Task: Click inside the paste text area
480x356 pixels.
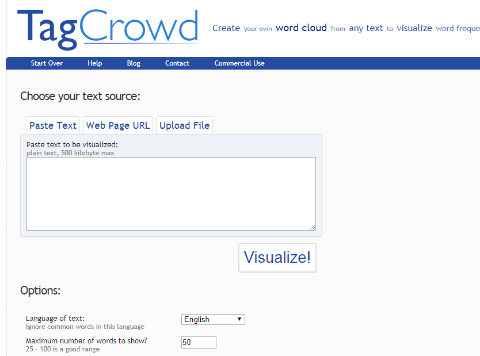Action: pos(171,193)
